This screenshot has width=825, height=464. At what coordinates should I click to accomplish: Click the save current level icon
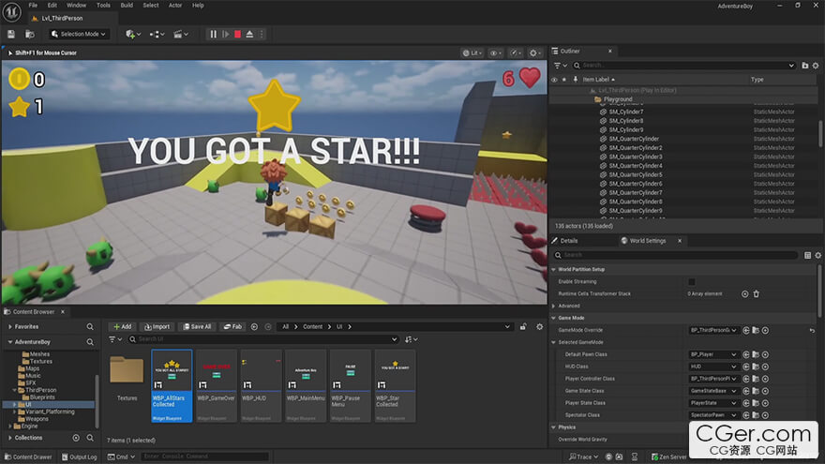click(x=11, y=35)
